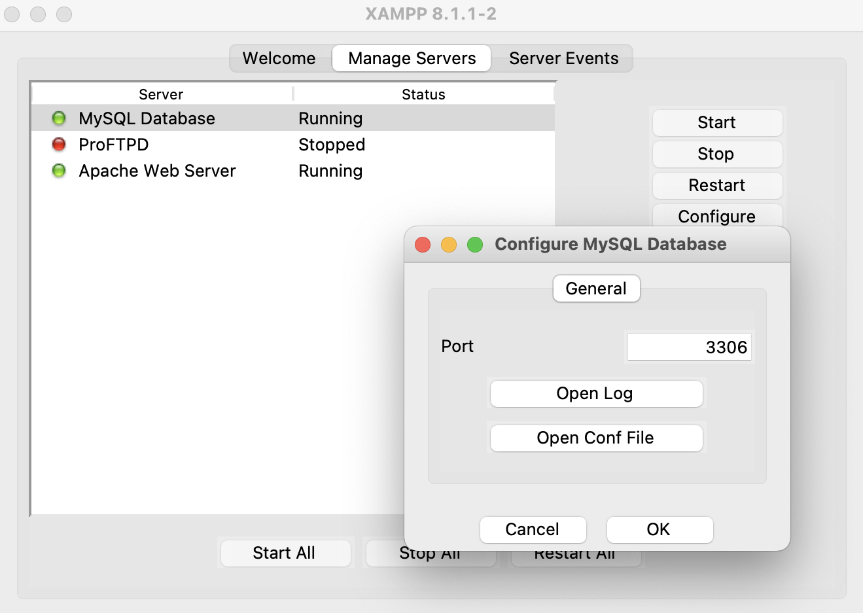Select the General tab in the configure dialog
The width and height of the screenshot is (863, 613).
pyautogui.click(x=596, y=289)
